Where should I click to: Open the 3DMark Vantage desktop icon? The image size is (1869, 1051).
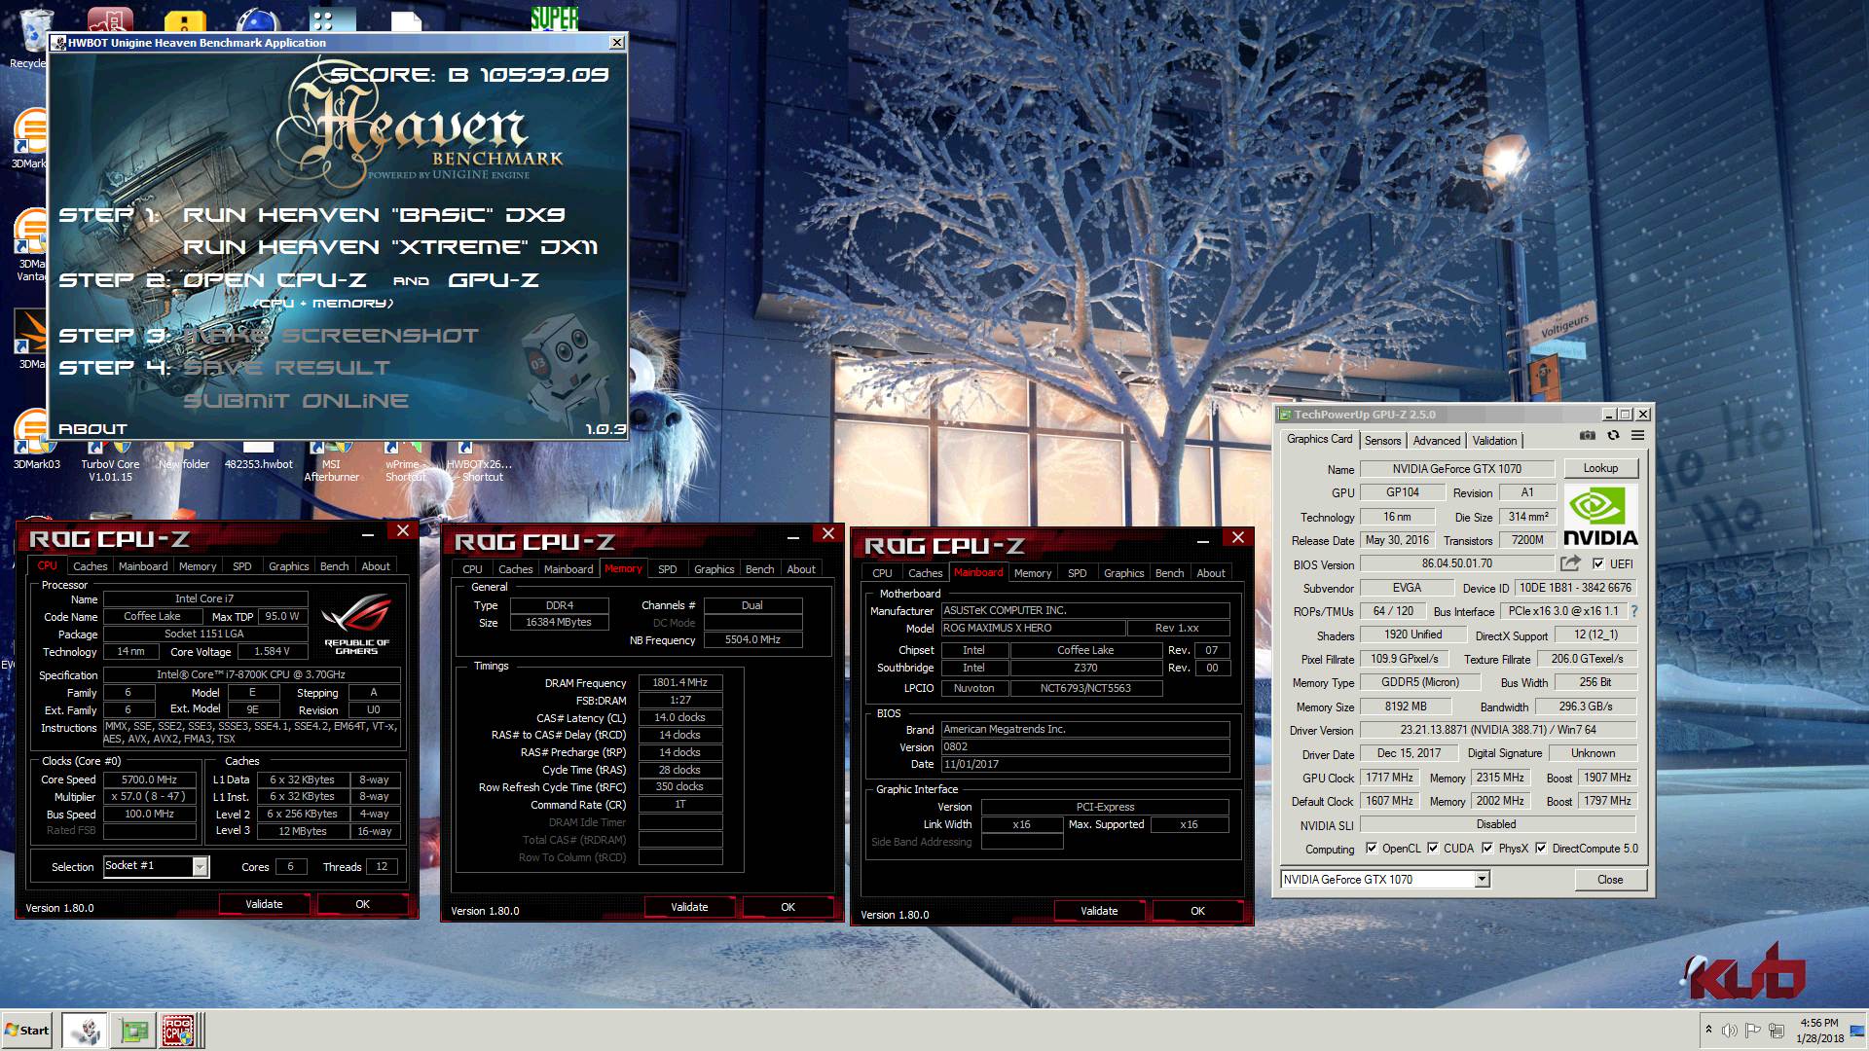30,245
